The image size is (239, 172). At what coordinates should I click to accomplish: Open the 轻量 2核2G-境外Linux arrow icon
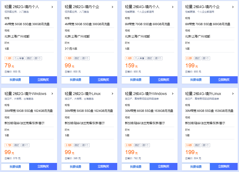pyautogui.click(x=112, y=94)
